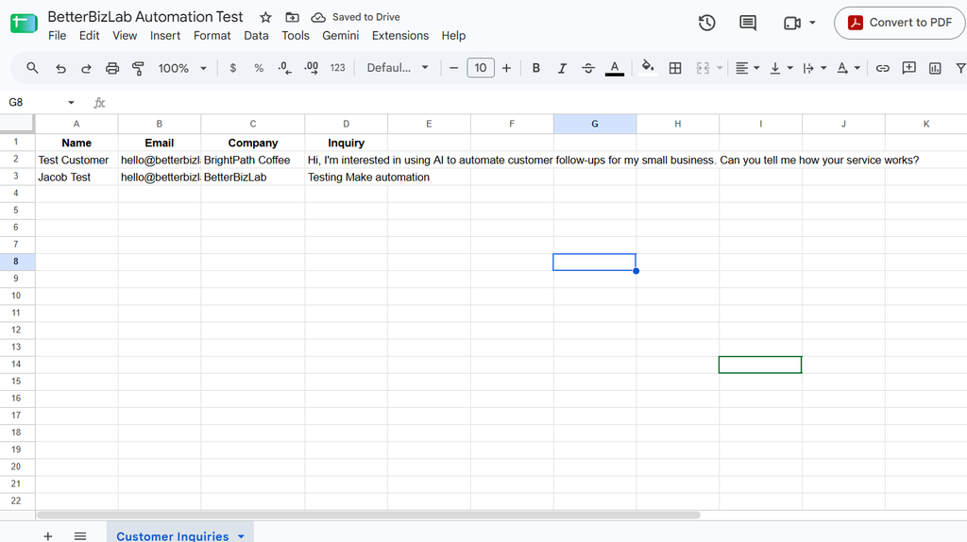The width and height of the screenshot is (967, 542).
Task: Click the cell containing BrightPath Coffee
Action: [253, 161]
